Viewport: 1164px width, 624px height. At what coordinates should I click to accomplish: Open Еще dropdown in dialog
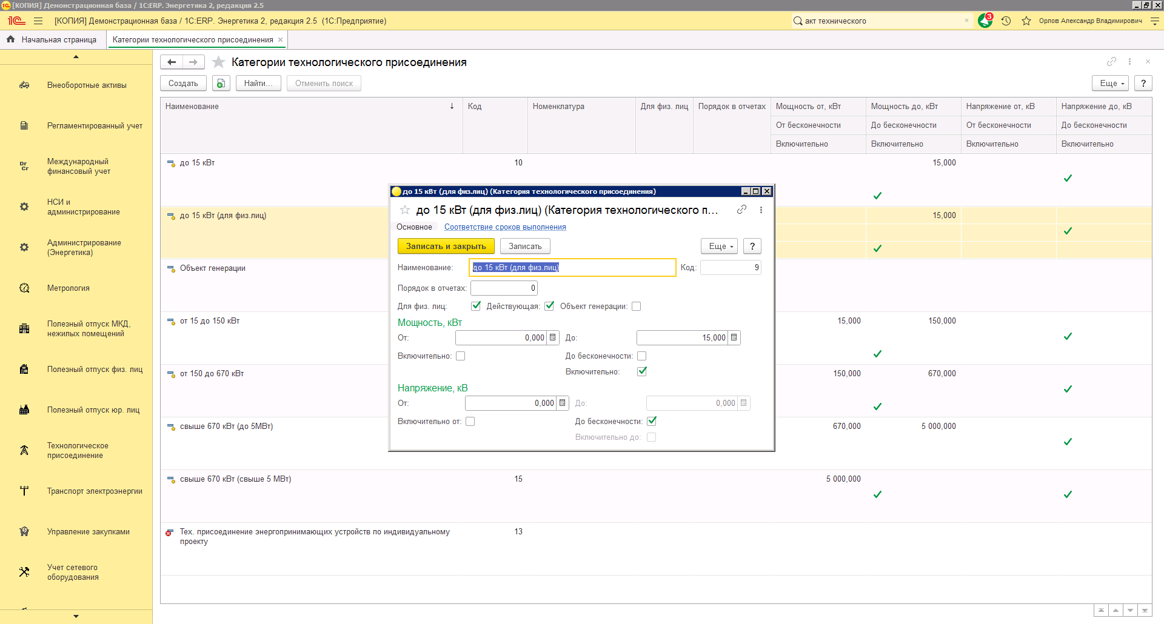(x=720, y=247)
